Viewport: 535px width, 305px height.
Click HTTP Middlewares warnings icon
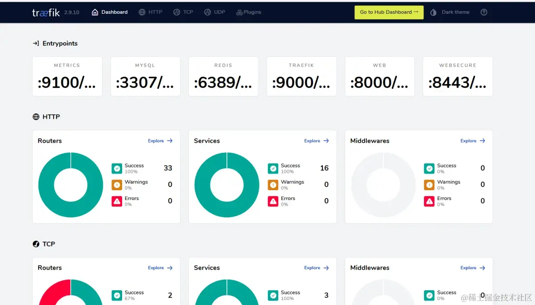pos(429,185)
